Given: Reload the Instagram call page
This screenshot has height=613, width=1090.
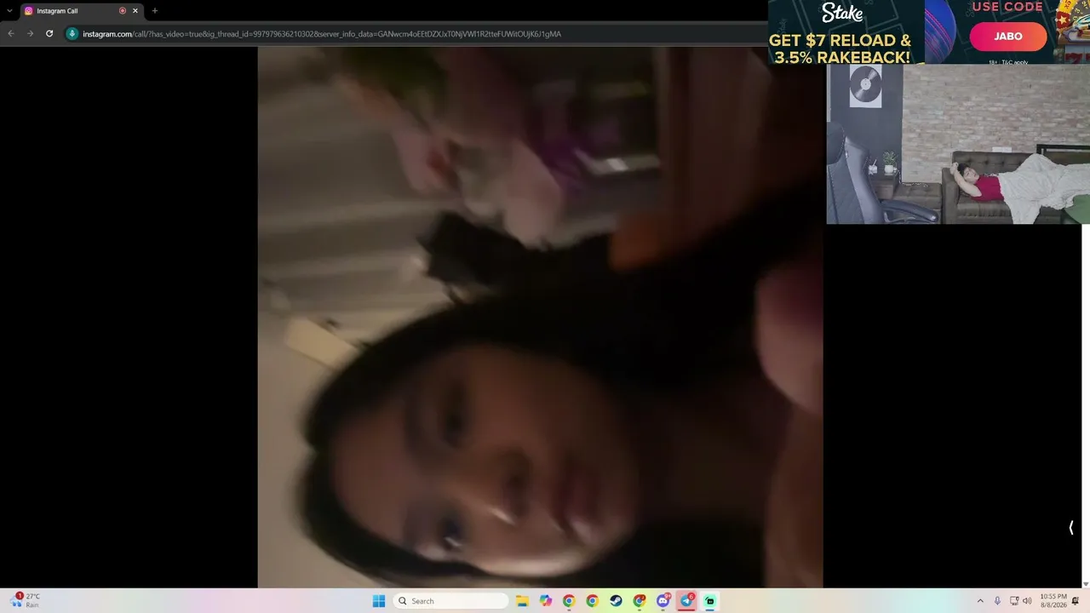Looking at the screenshot, I should coord(49,34).
